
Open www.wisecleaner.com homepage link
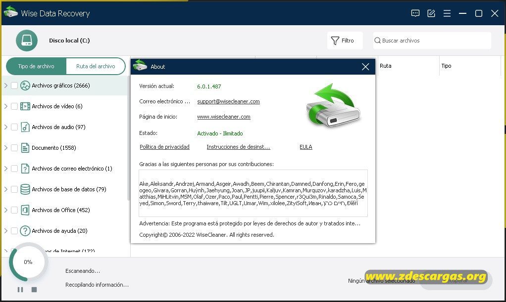coord(224,117)
